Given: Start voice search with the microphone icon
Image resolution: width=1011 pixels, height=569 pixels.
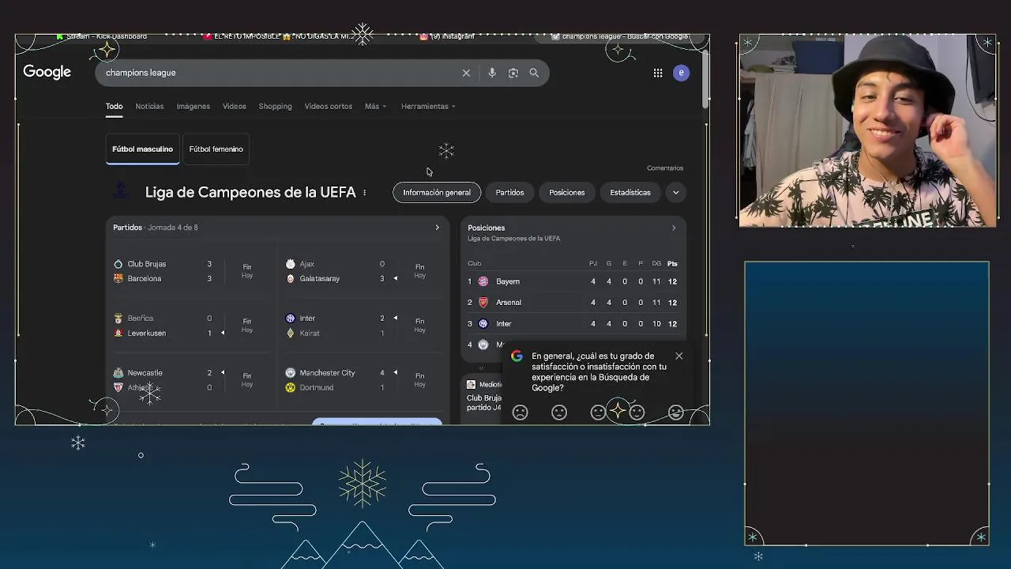Looking at the screenshot, I should click(492, 73).
